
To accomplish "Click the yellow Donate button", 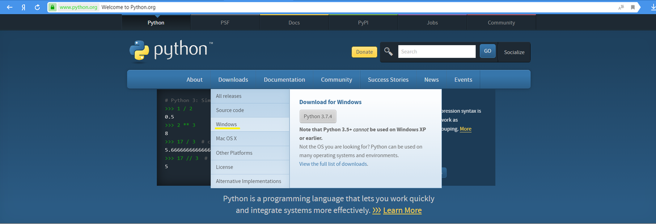I will [364, 52].
